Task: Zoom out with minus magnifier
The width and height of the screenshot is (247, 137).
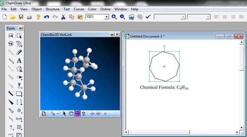Action: click(122, 17)
